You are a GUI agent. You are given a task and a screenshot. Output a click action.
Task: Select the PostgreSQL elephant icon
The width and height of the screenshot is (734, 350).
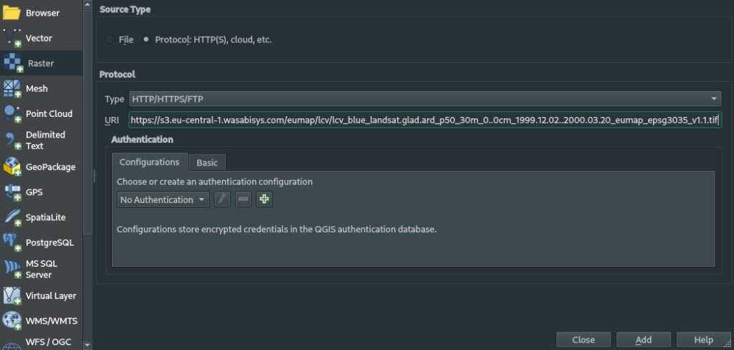tap(11, 242)
